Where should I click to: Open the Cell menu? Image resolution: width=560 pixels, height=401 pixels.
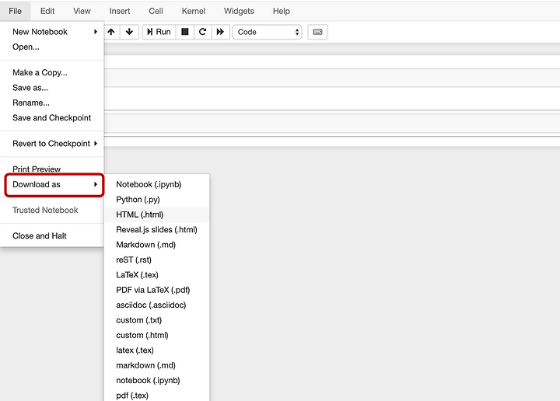(x=156, y=11)
